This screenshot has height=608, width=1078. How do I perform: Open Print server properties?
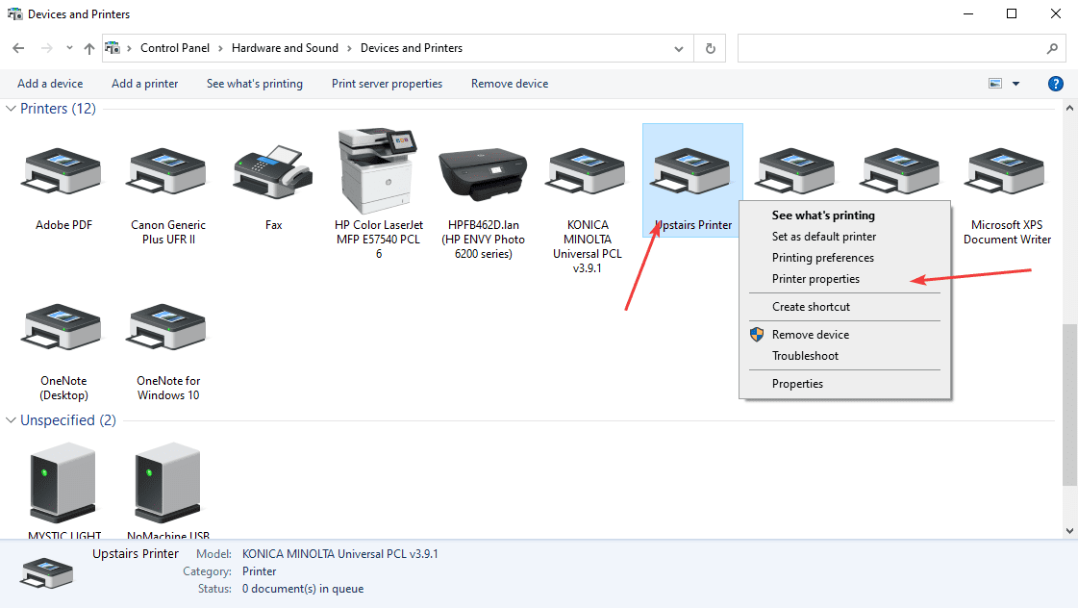[387, 84]
